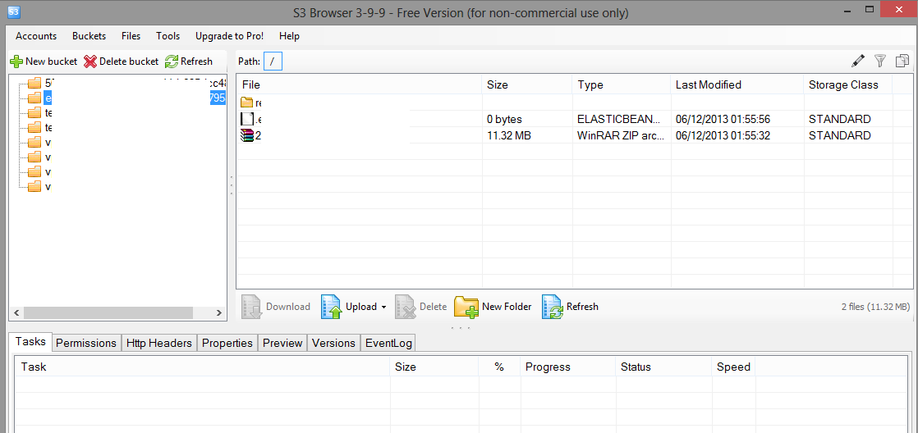Refresh the file list
The height and width of the screenshot is (433, 918).
[x=570, y=306]
